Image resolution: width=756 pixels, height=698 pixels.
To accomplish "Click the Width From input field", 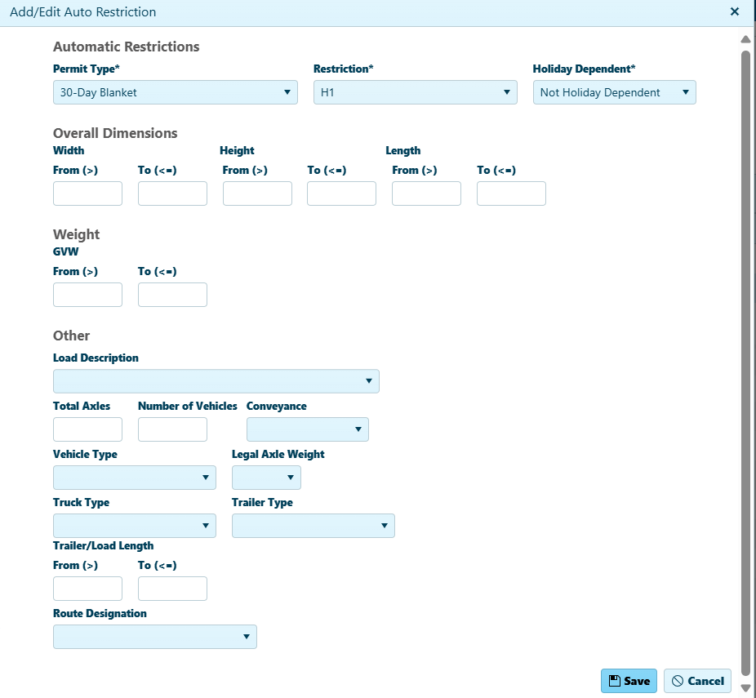I will pos(87,193).
